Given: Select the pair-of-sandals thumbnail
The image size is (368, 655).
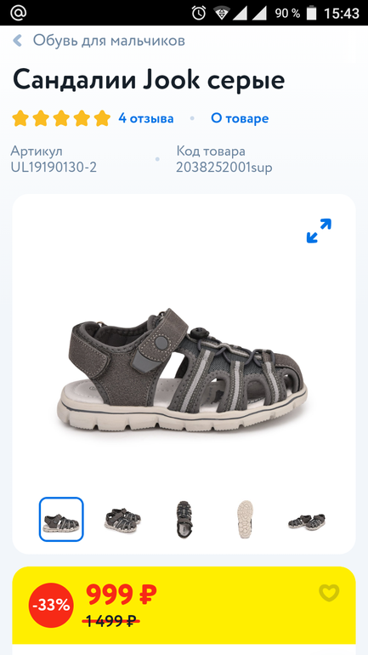Looking at the screenshot, I should pyautogui.click(x=307, y=521).
